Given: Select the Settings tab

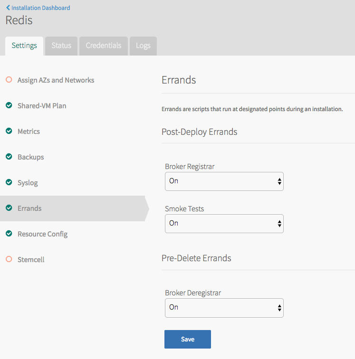Looking at the screenshot, I should 24,46.
